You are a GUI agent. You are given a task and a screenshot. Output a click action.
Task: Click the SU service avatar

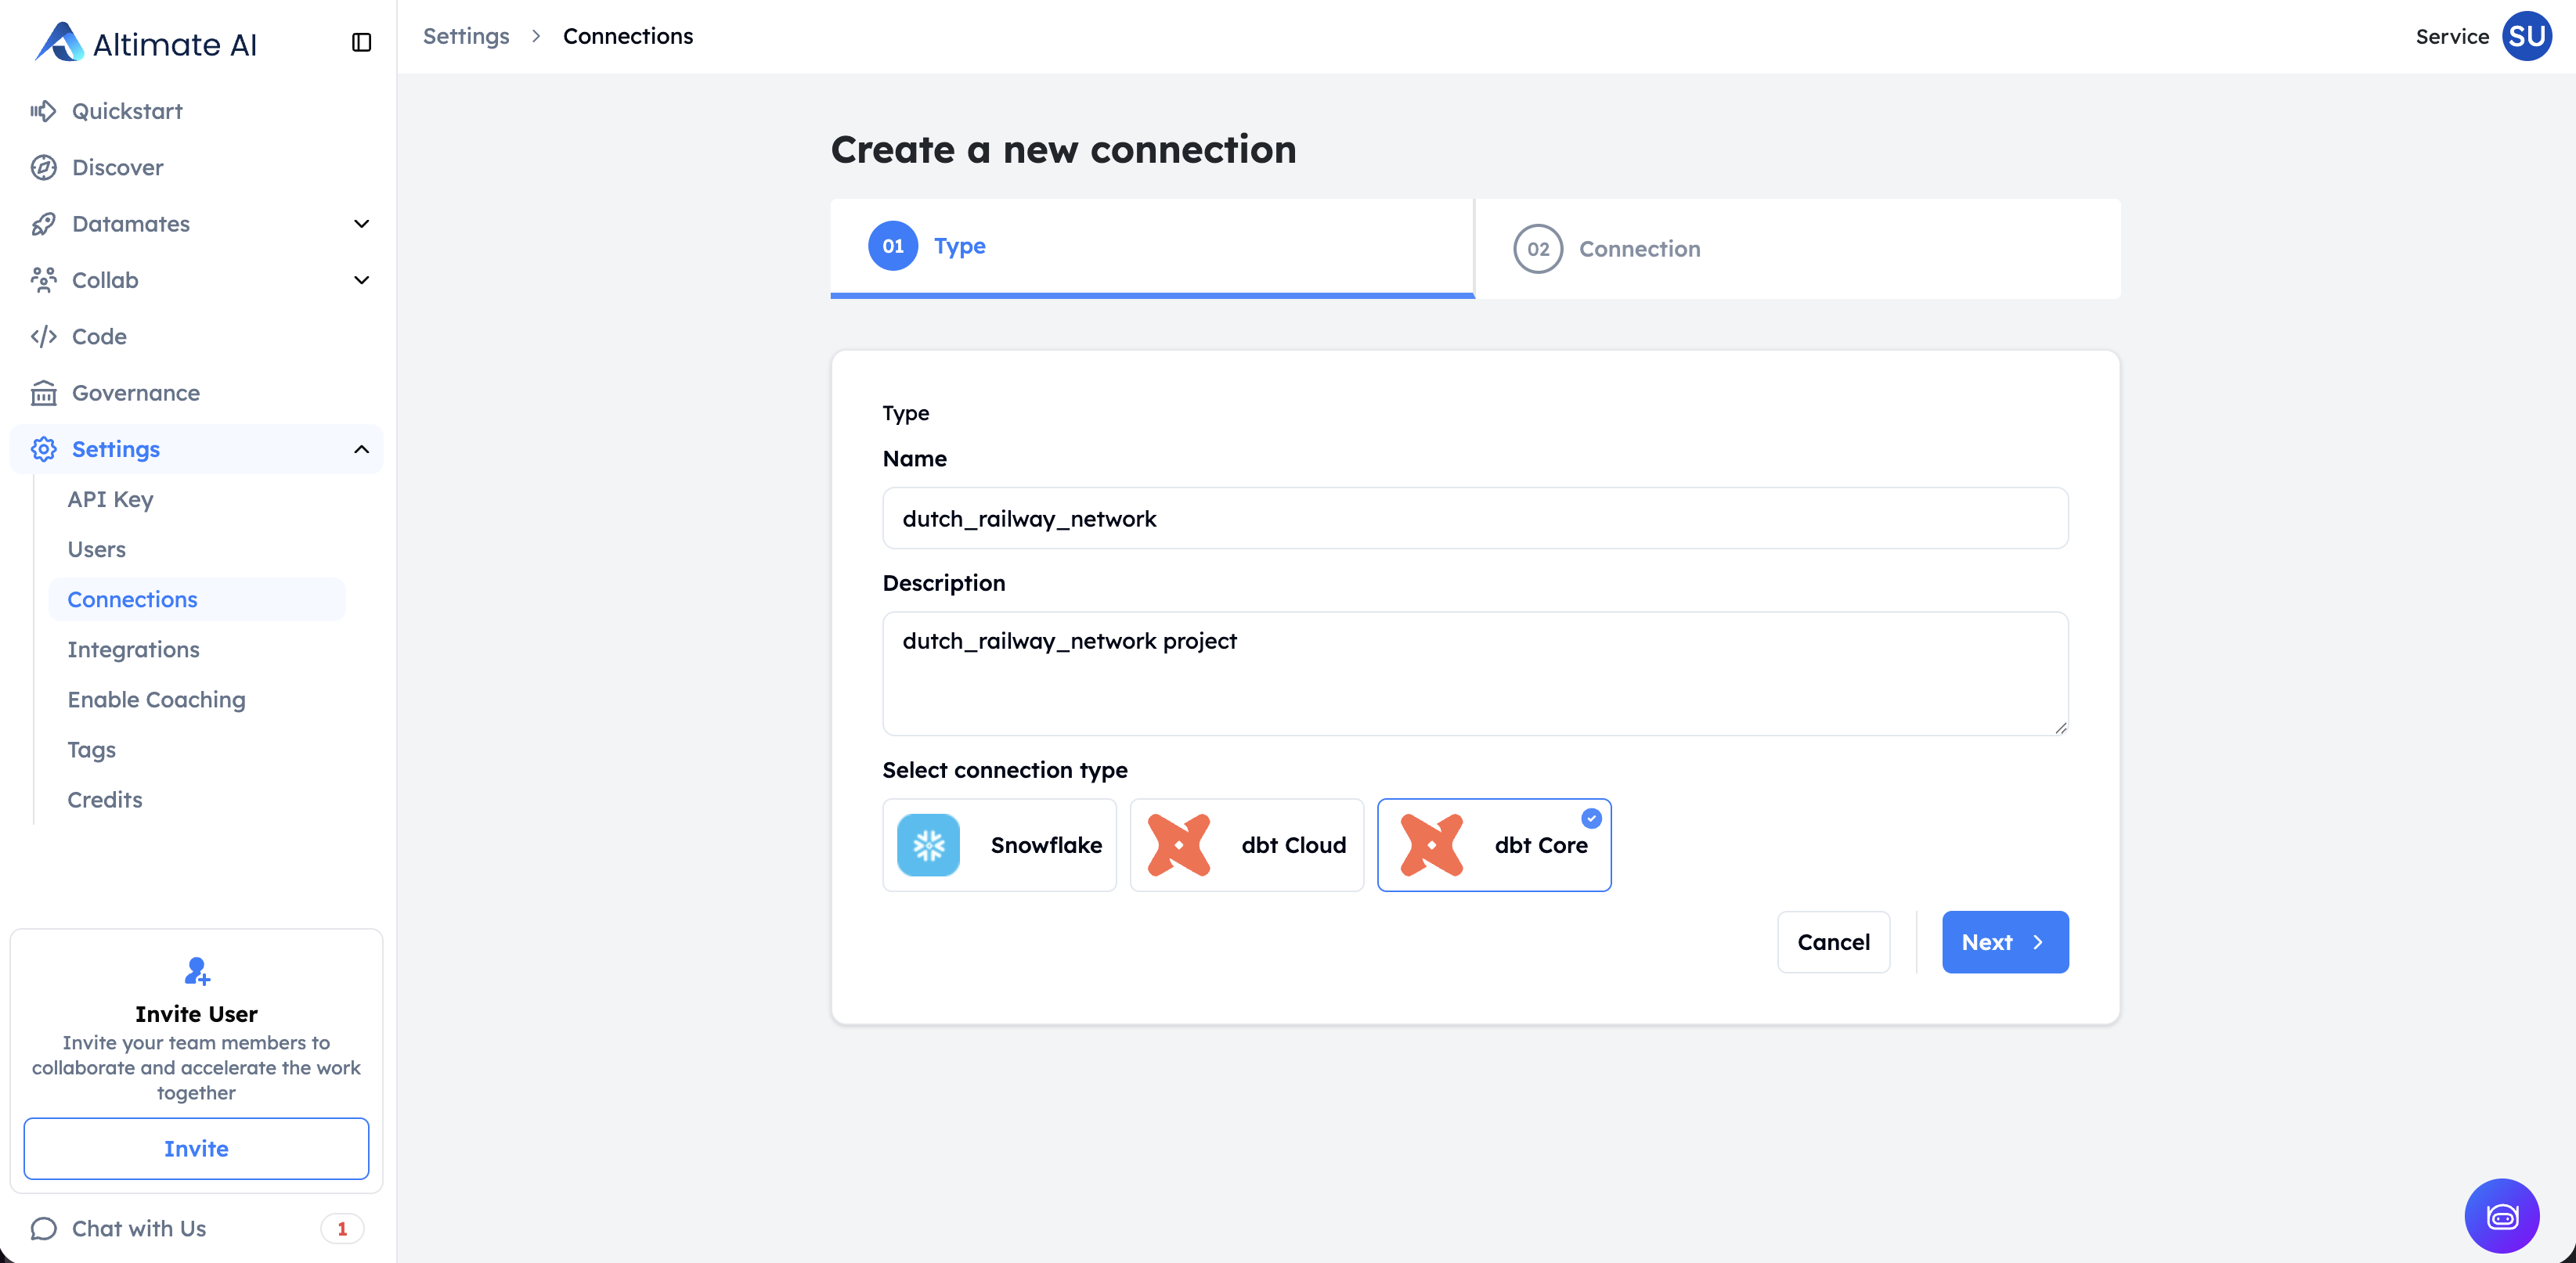point(2528,36)
